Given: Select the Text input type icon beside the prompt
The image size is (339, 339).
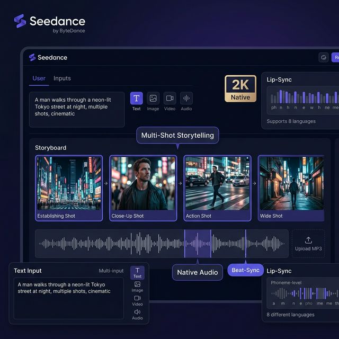Looking at the screenshot, I should coord(137,99).
